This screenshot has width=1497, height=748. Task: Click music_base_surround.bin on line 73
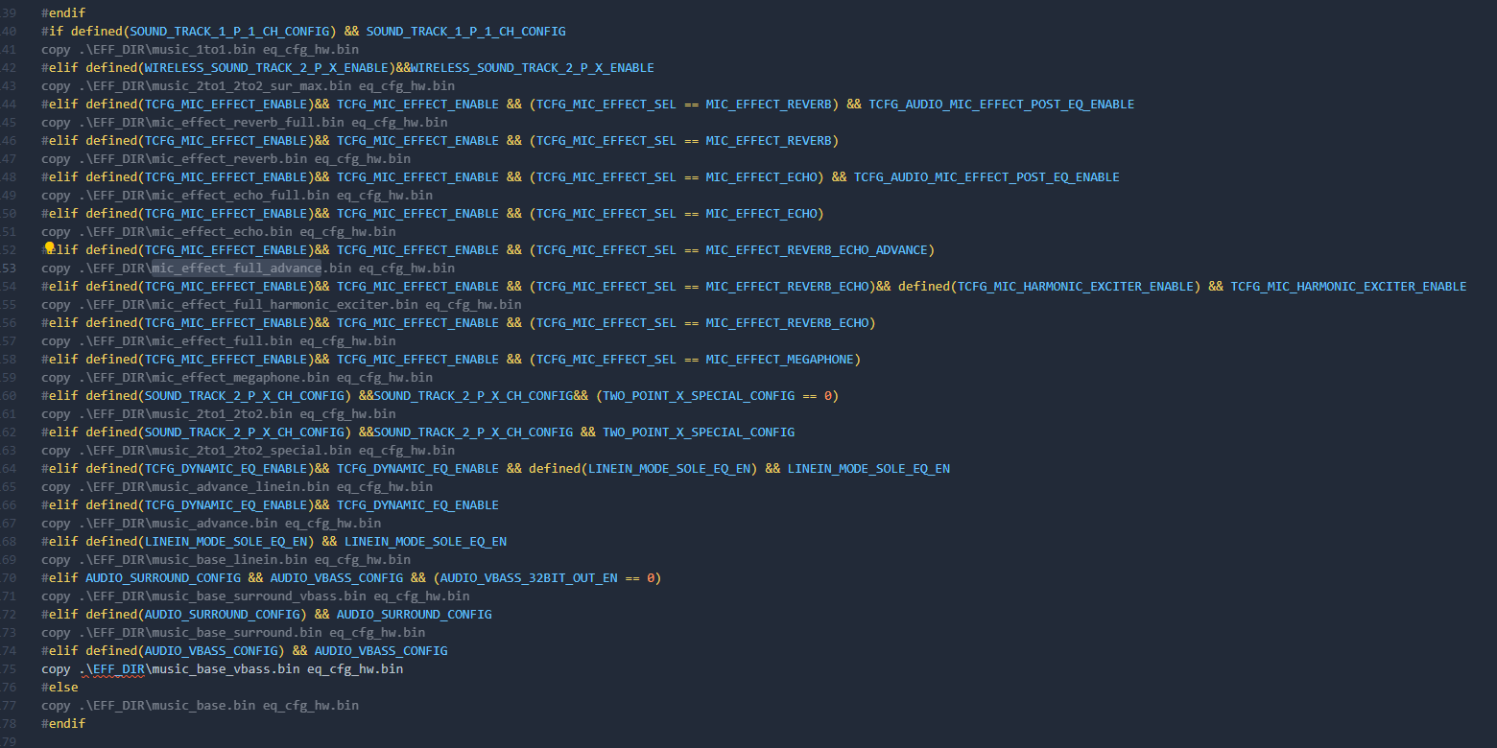pyautogui.click(x=236, y=632)
